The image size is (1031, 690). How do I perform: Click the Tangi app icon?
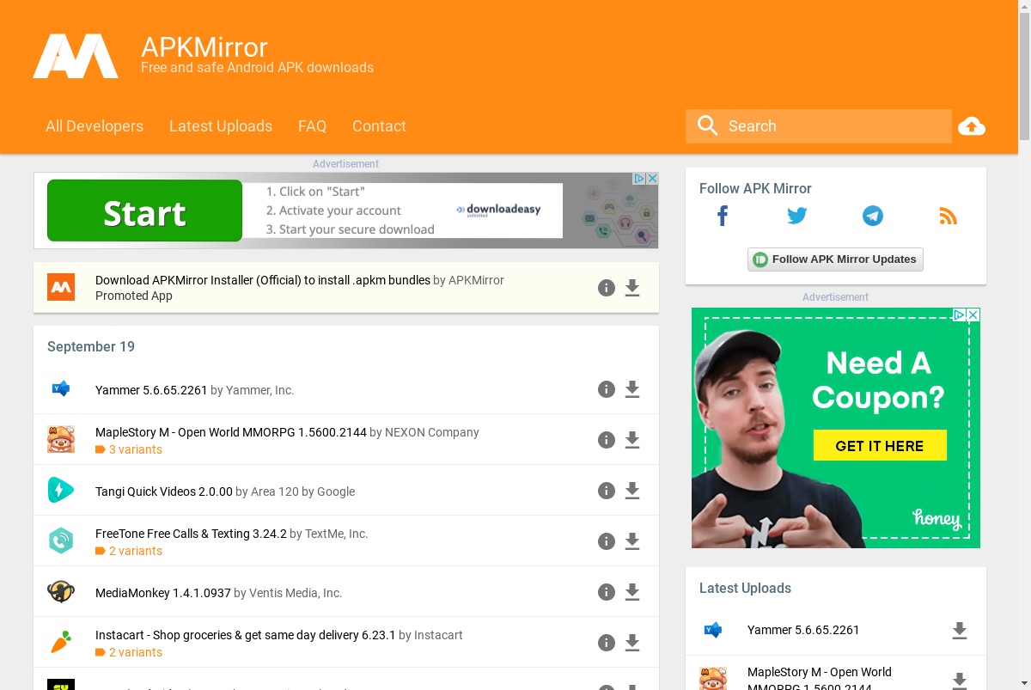pyautogui.click(x=61, y=490)
